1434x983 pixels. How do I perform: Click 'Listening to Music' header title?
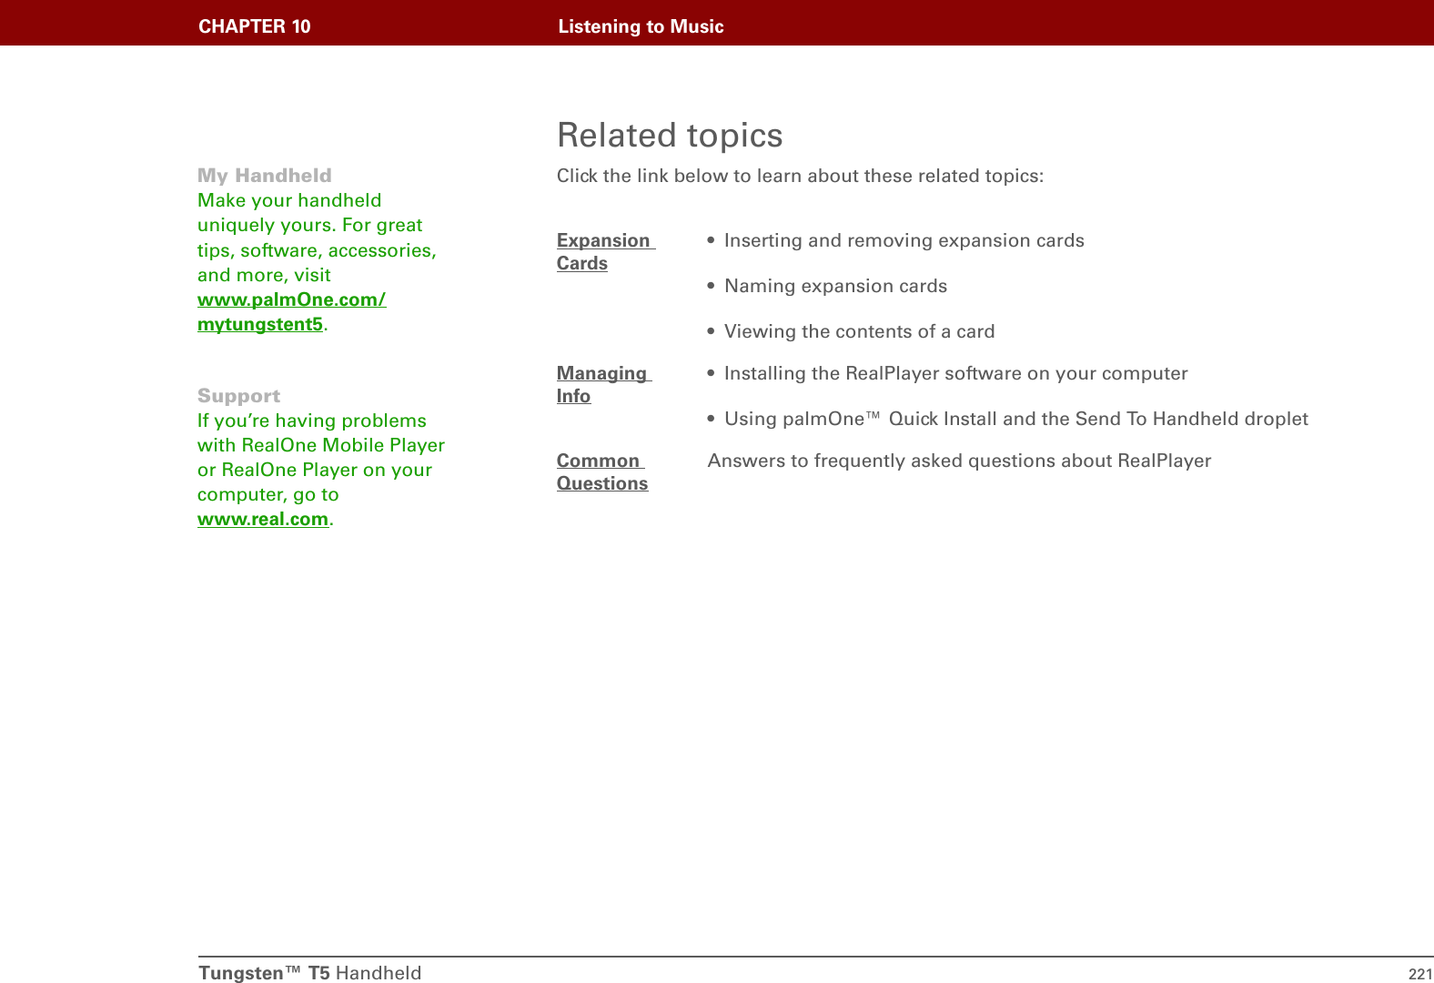tap(641, 26)
